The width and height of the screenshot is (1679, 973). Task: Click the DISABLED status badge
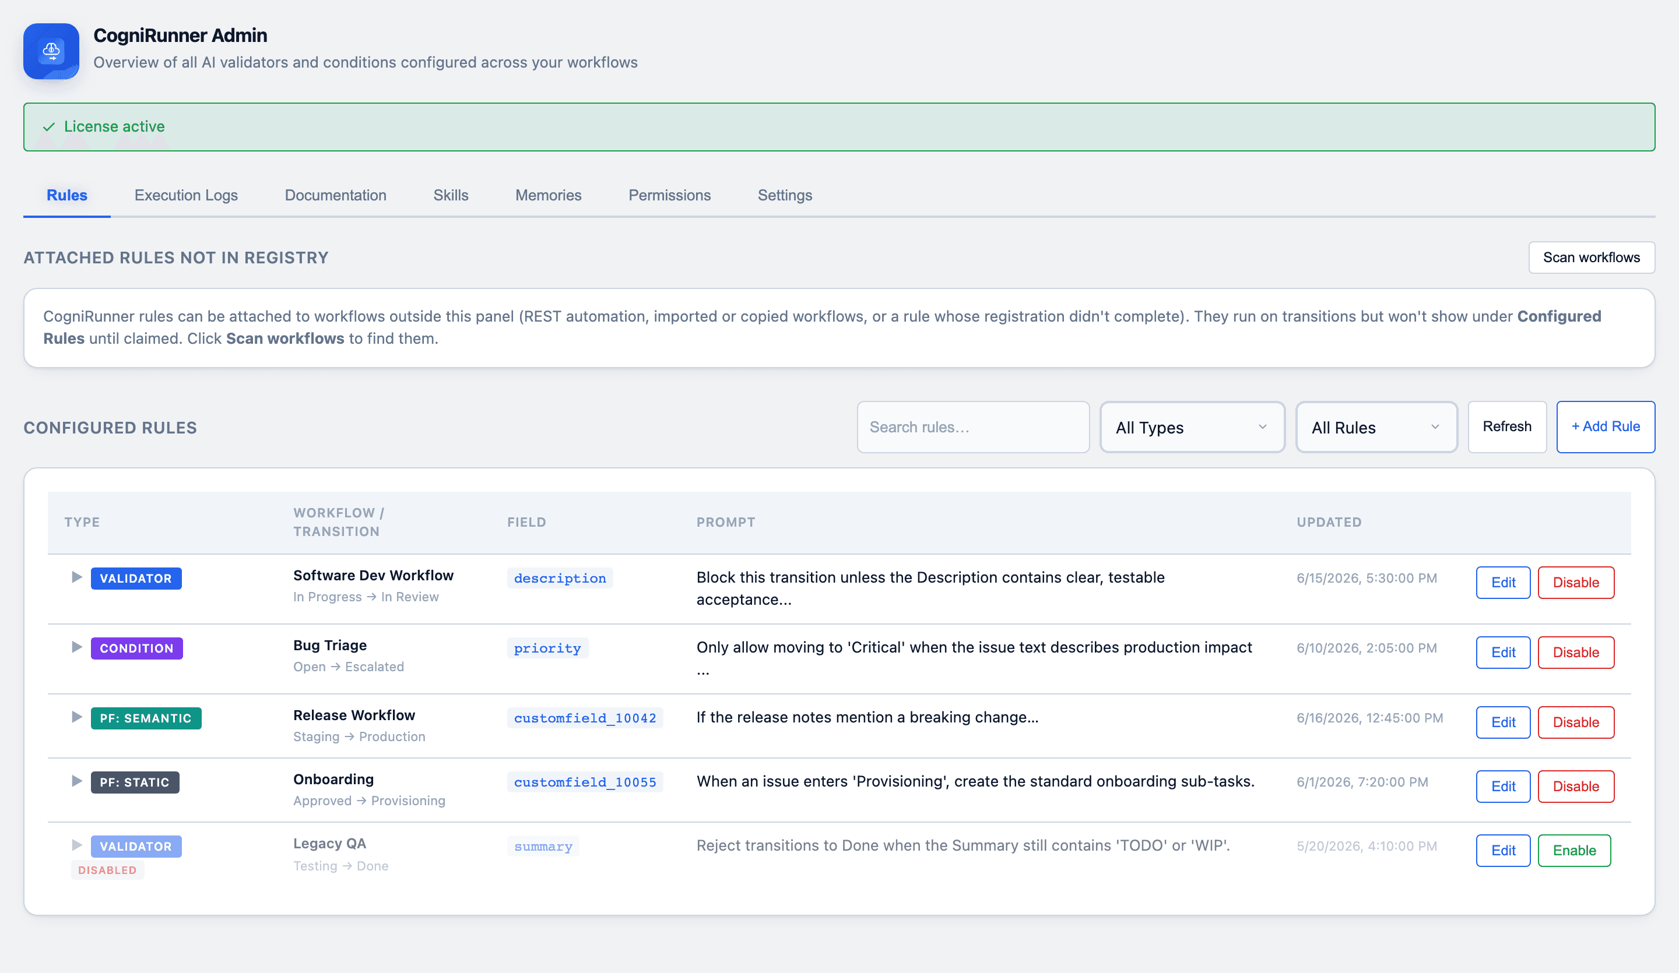coord(107,870)
